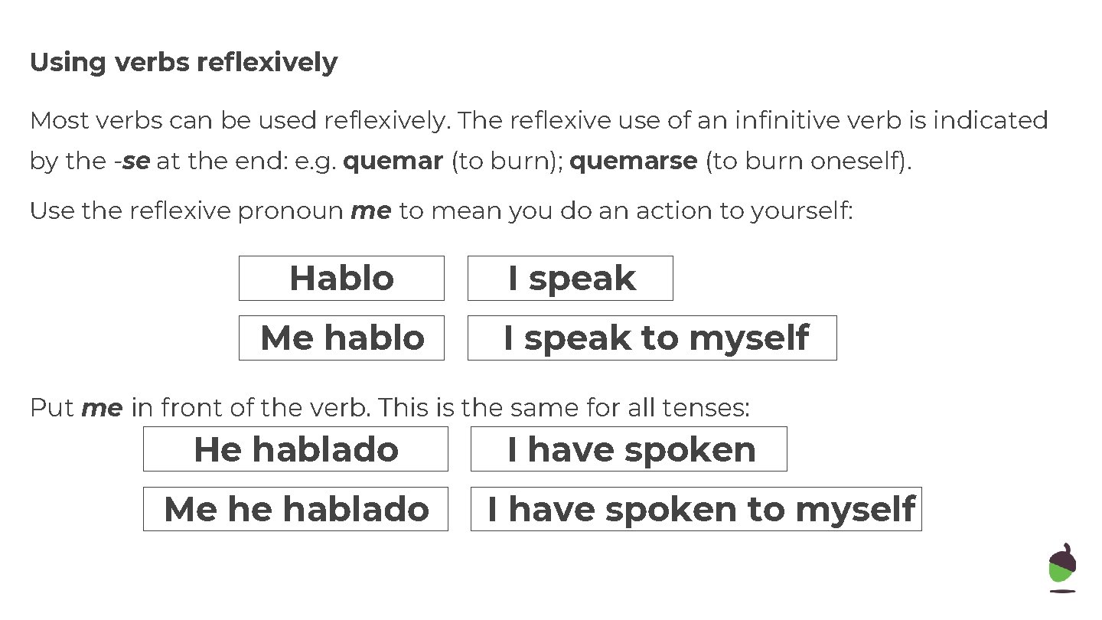Select the 'Me he hablado' box
The width and height of the screenshot is (1102, 620).
(x=295, y=508)
